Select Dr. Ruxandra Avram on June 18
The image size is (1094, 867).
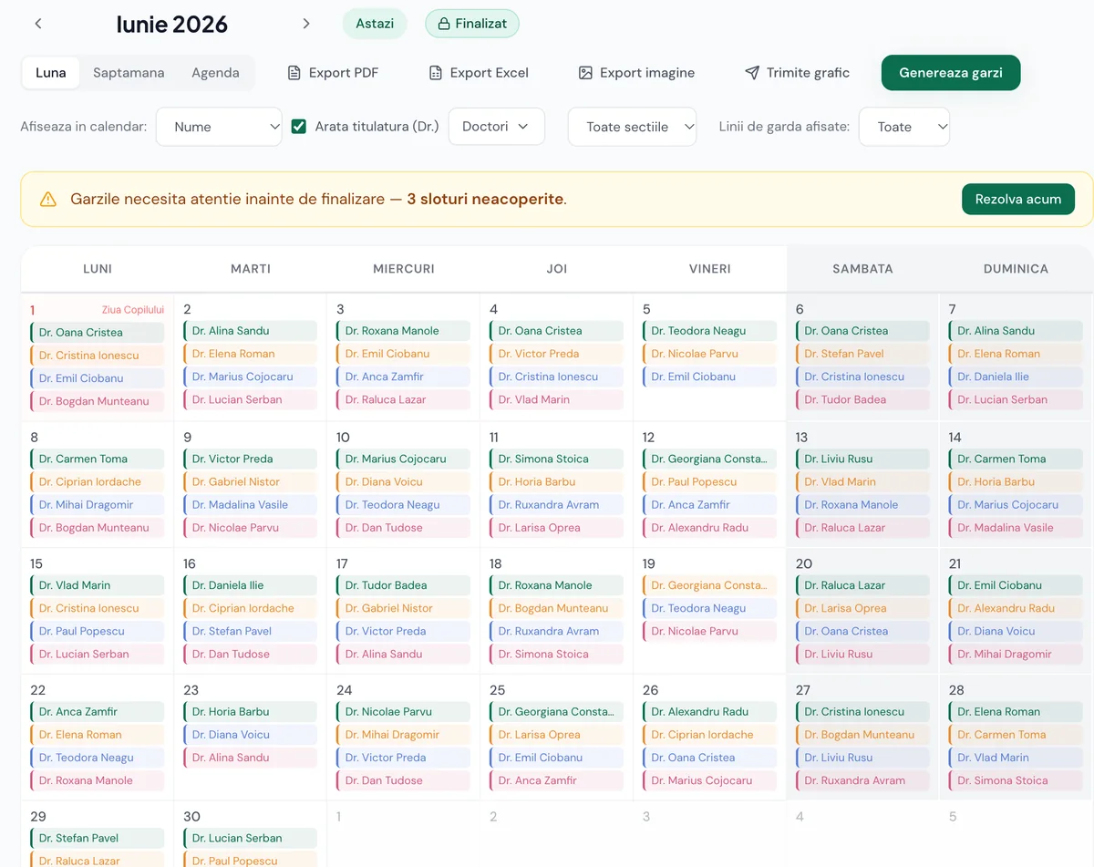(x=556, y=632)
